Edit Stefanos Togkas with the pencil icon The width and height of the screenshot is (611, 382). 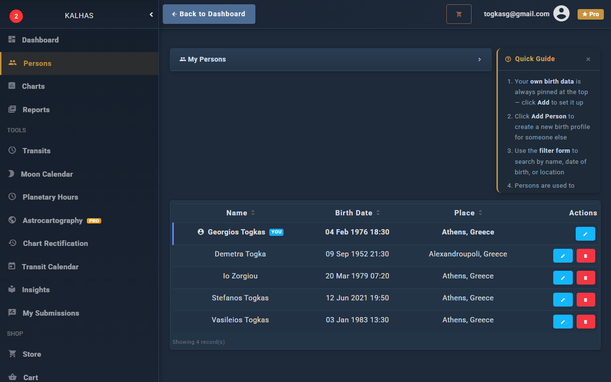tap(563, 300)
